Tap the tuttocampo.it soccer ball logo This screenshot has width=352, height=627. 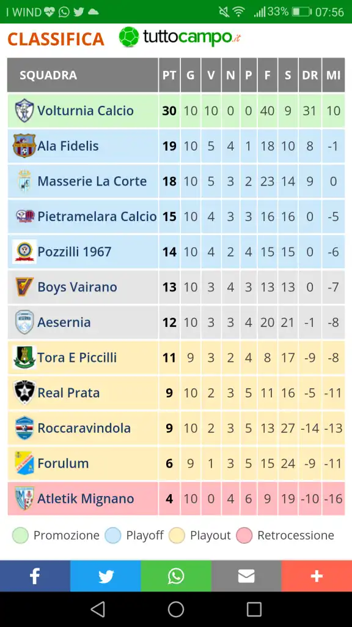pos(129,37)
